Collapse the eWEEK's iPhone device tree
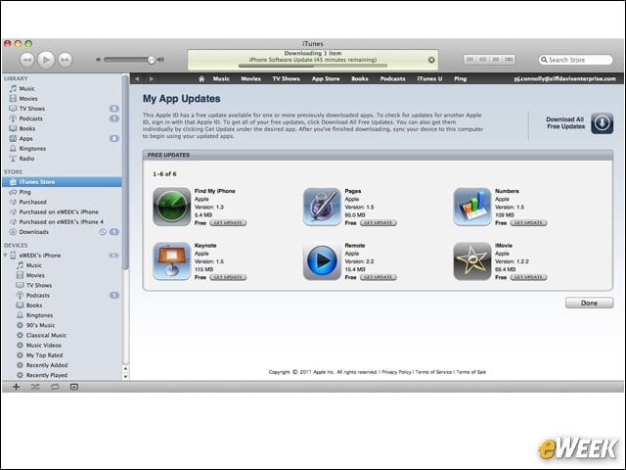Screen dimensions: 626x470 point(6,256)
